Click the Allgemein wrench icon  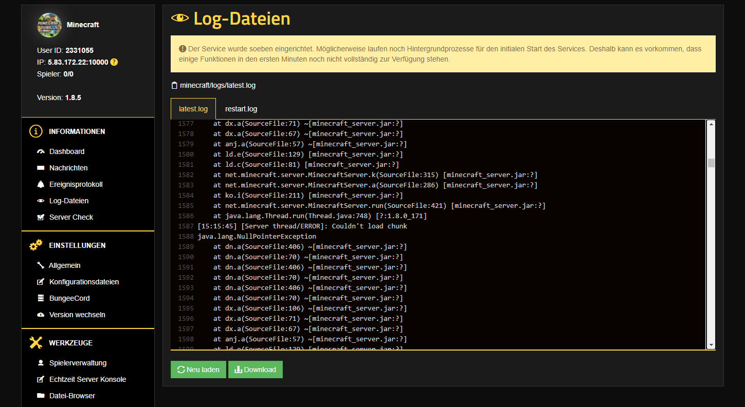[41, 266]
